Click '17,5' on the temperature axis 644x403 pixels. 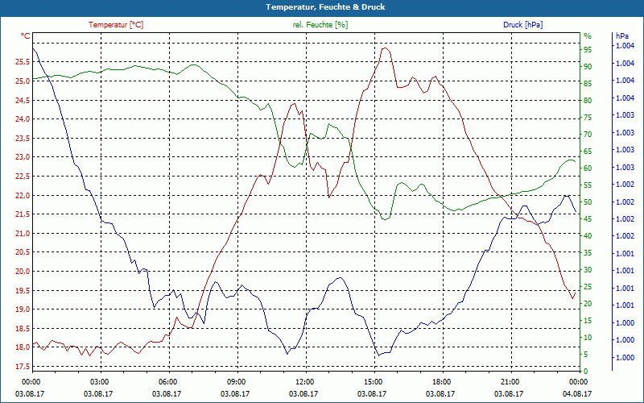click(23, 367)
